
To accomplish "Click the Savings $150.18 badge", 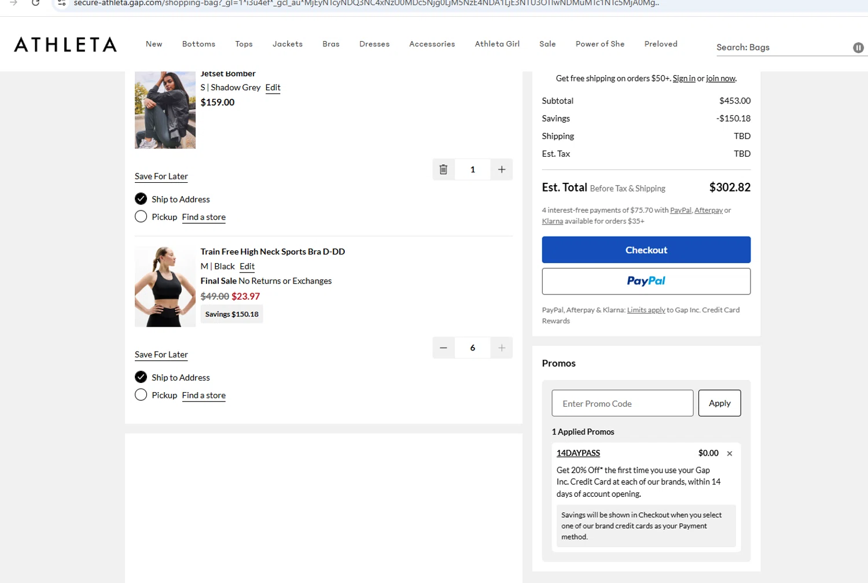I will coord(231,314).
